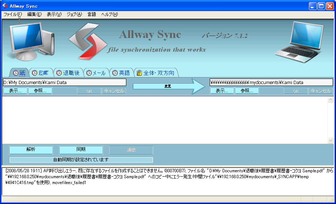This screenshot has width=336, height=204.
Task: Open the ジョブ(A) menu
Action: coord(74,14)
